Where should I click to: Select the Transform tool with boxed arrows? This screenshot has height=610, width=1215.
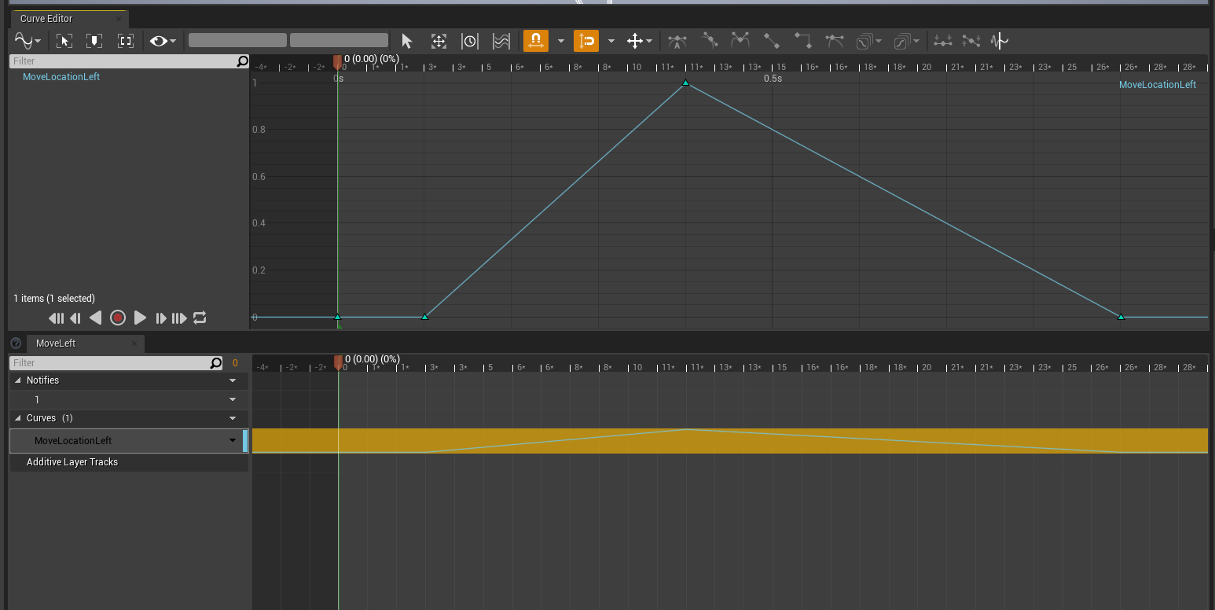439,41
